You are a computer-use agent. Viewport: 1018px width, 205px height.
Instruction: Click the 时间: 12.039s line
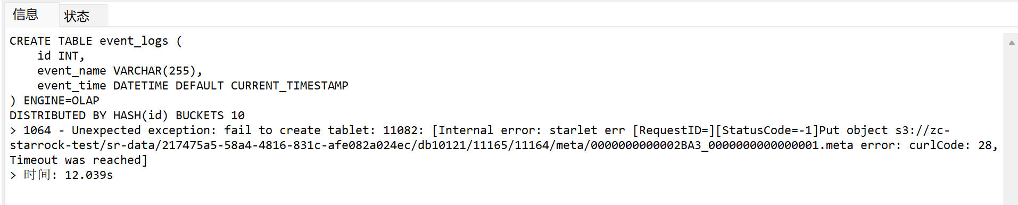click(68, 175)
